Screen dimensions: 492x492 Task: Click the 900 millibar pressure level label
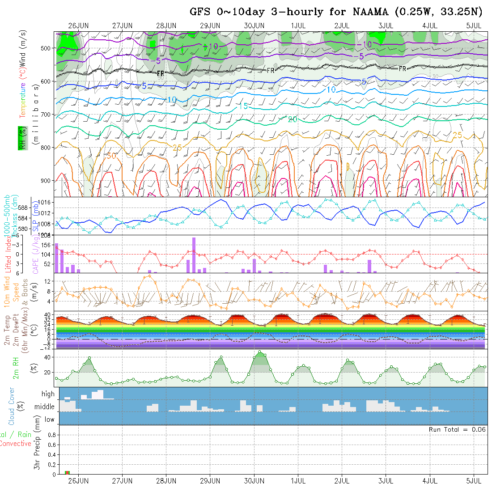pos(46,181)
